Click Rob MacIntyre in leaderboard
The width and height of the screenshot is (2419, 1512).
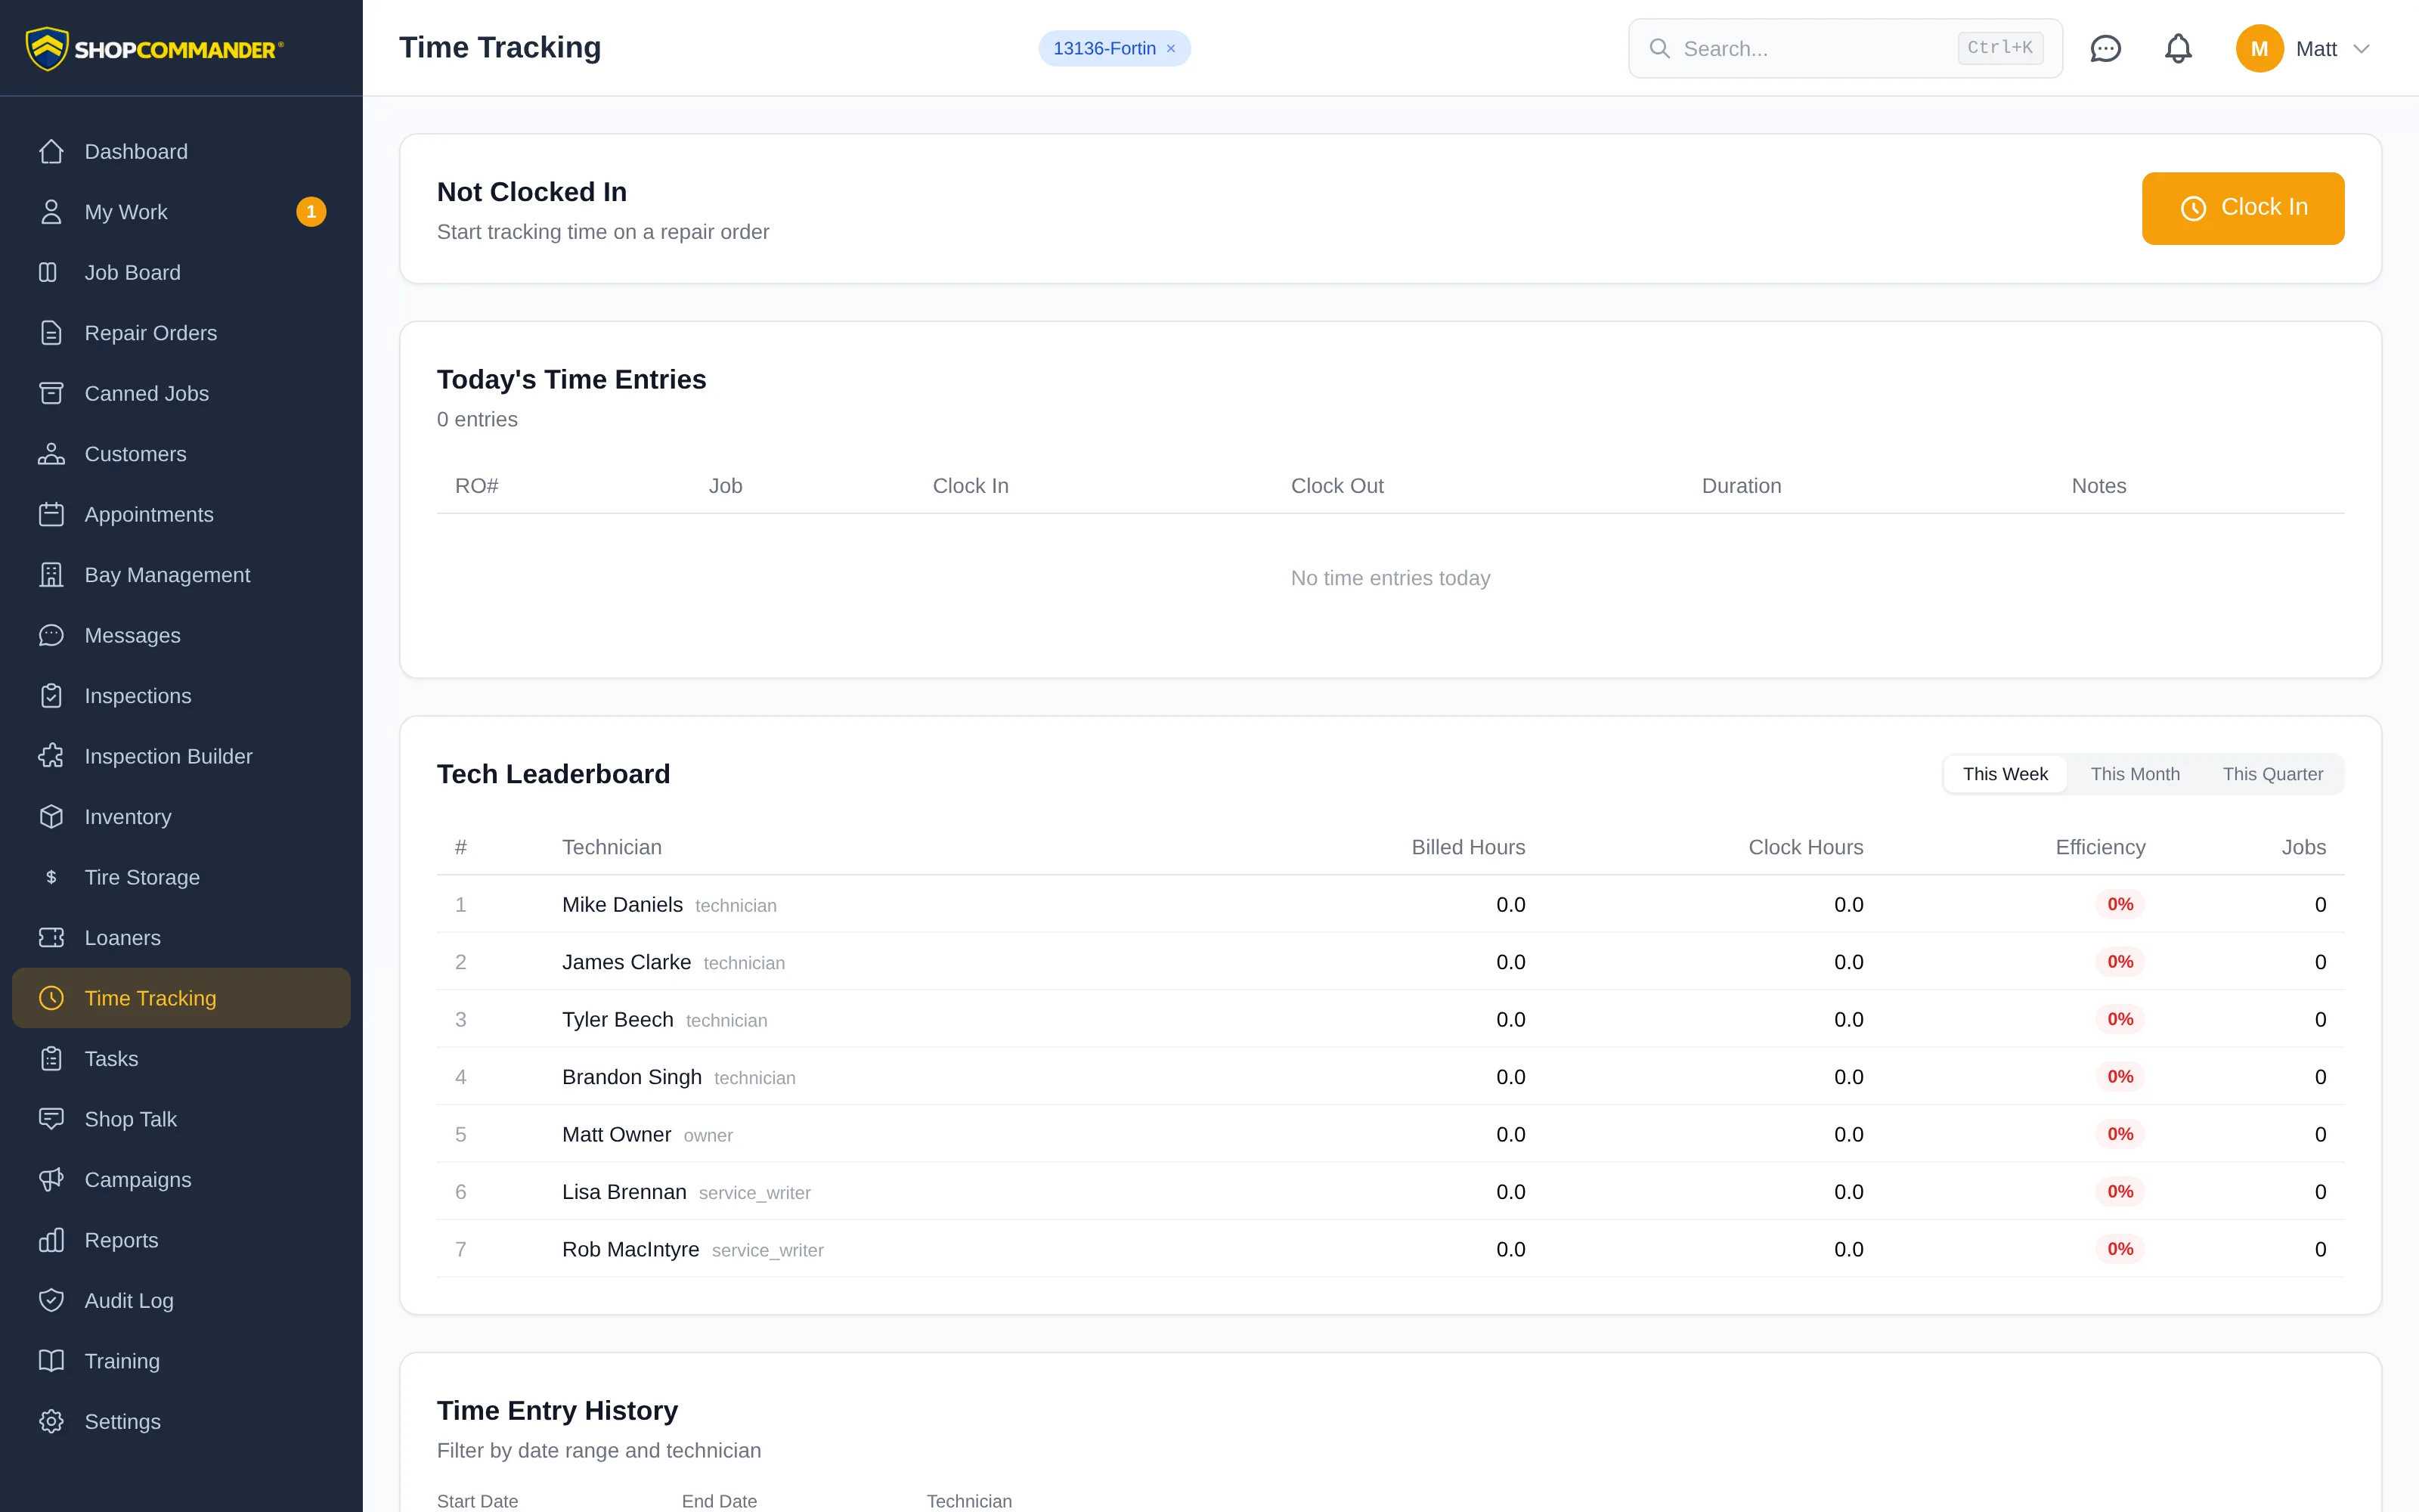click(x=630, y=1249)
